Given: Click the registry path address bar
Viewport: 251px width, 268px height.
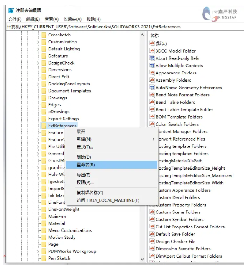Looking at the screenshot, I should pyautogui.click(x=125, y=27).
